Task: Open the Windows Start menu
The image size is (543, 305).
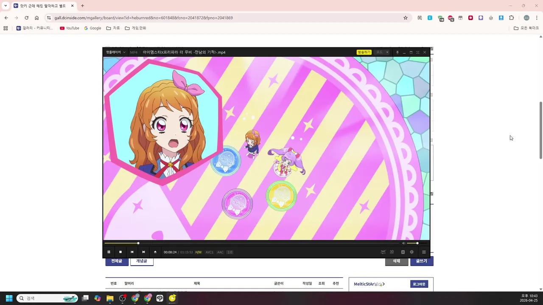Action: pyautogui.click(x=9, y=298)
